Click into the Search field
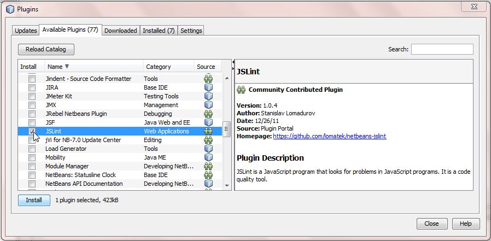The image size is (491, 241). (x=442, y=49)
